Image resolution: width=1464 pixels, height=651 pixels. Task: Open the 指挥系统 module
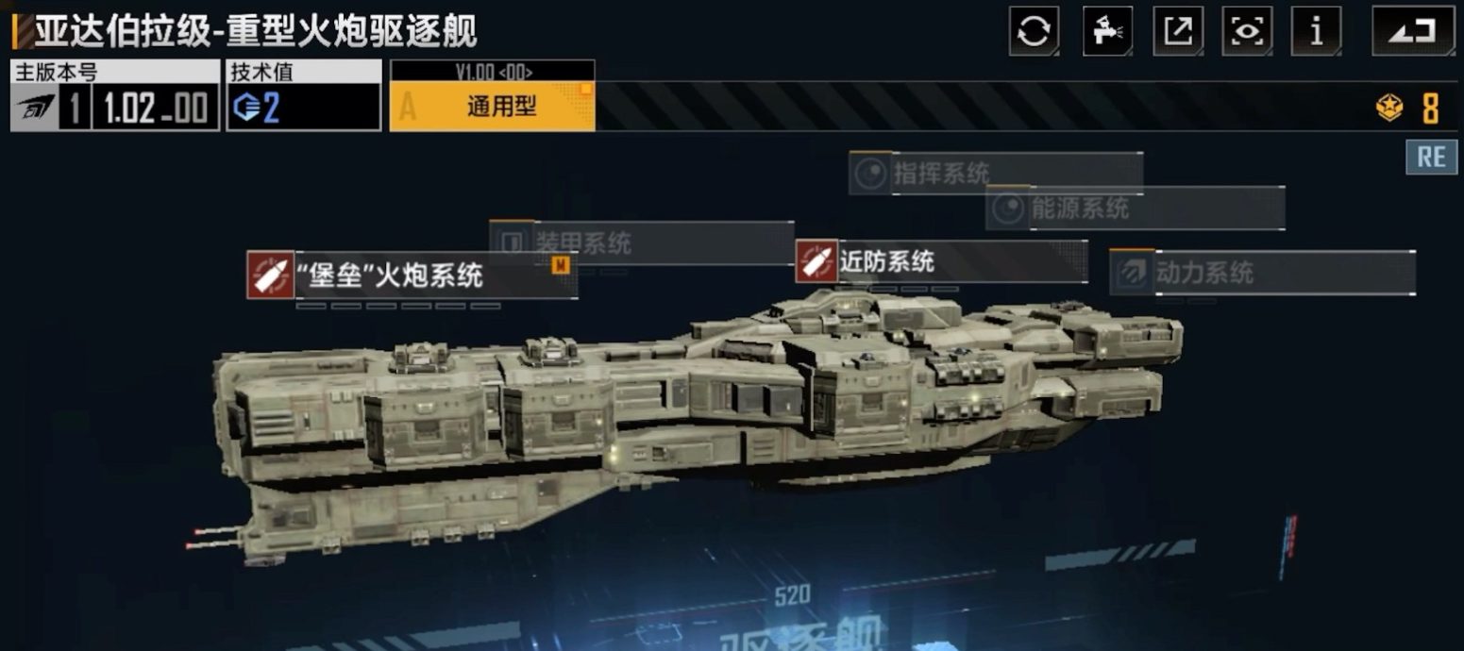tap(996, 174)
